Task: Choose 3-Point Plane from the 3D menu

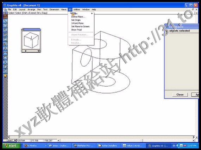Action: pyautogui.click(x=81, y=23)
